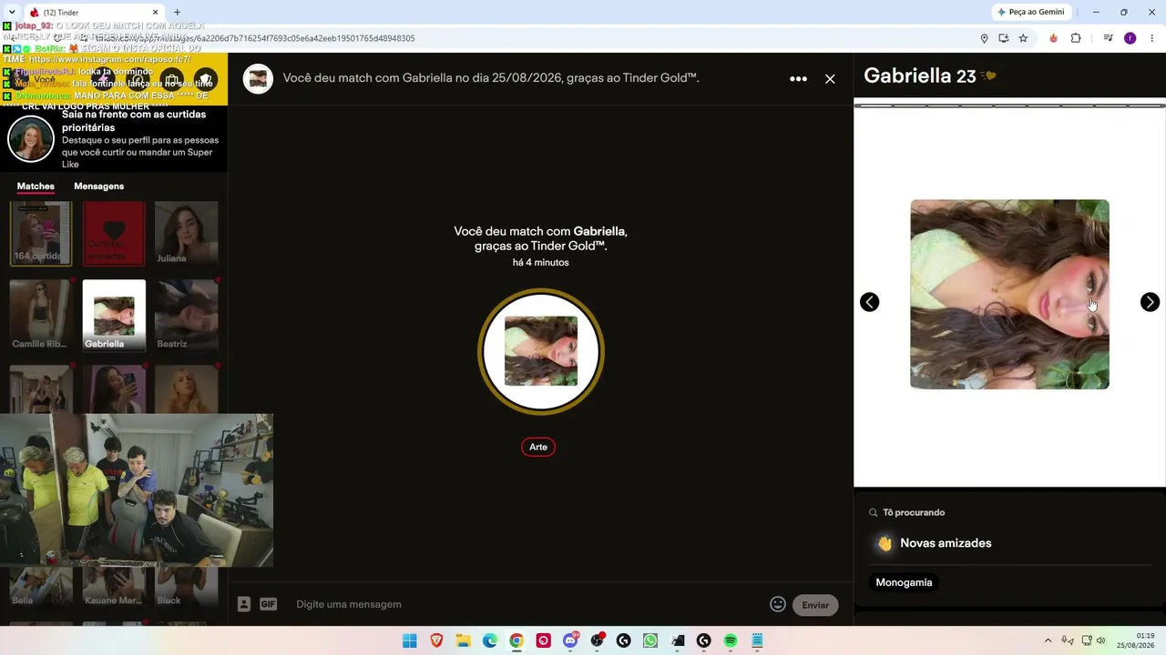The image size is (1166, 655).
Task: Click the install app icon in address bar
Action: coord(1003,38)
